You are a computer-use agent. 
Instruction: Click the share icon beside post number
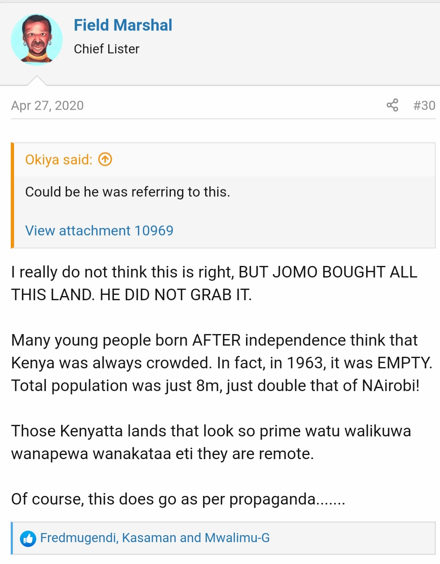(x=392, y=105)
